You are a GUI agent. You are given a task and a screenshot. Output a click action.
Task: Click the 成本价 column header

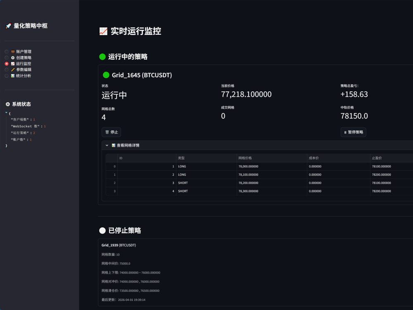coord(339,158)
